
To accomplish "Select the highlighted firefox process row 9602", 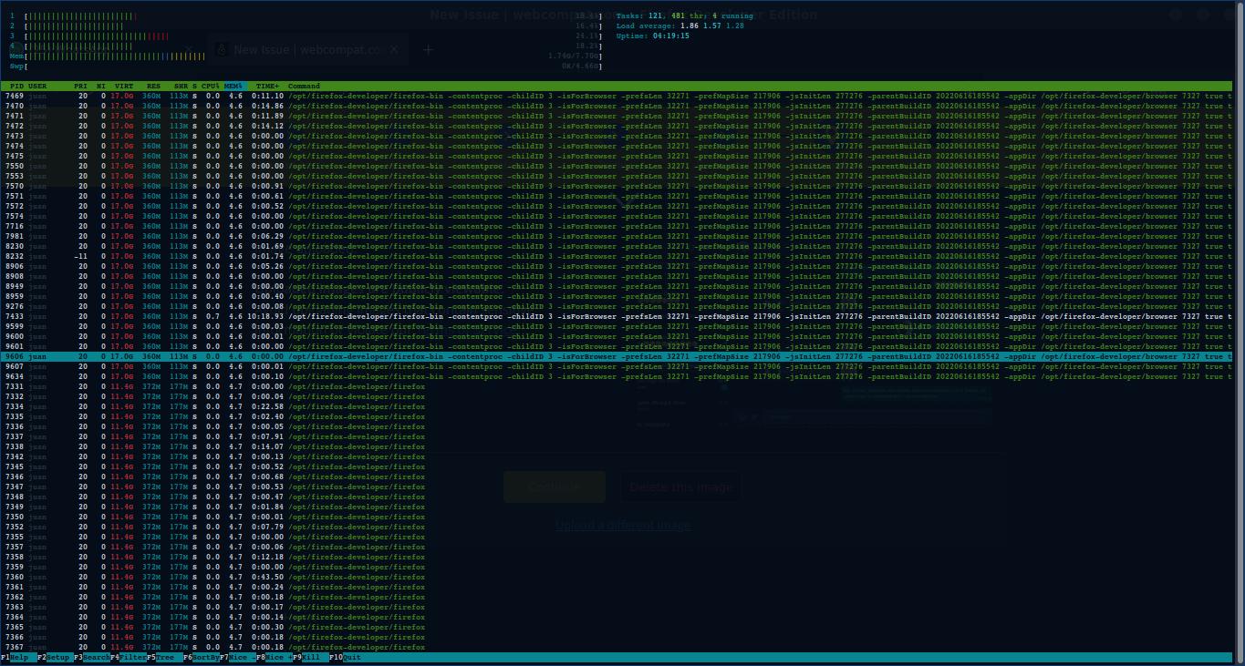I will pos(274,356).
